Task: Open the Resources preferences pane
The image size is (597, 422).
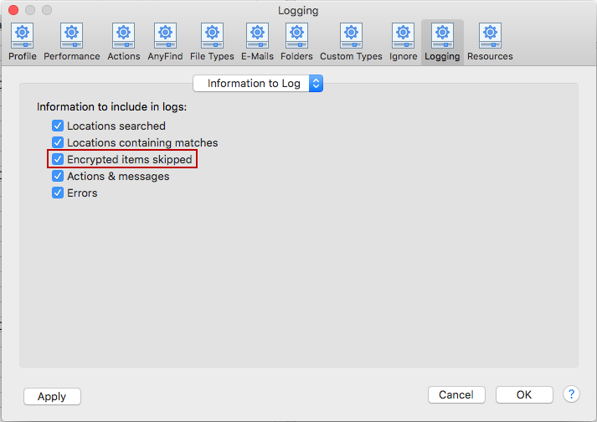Action: (490, 42)
